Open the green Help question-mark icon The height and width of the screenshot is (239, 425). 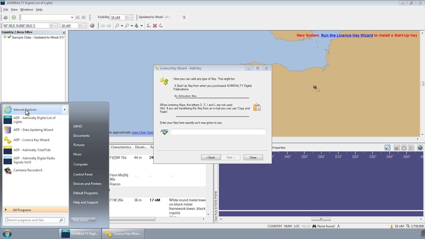click(14, 18)
